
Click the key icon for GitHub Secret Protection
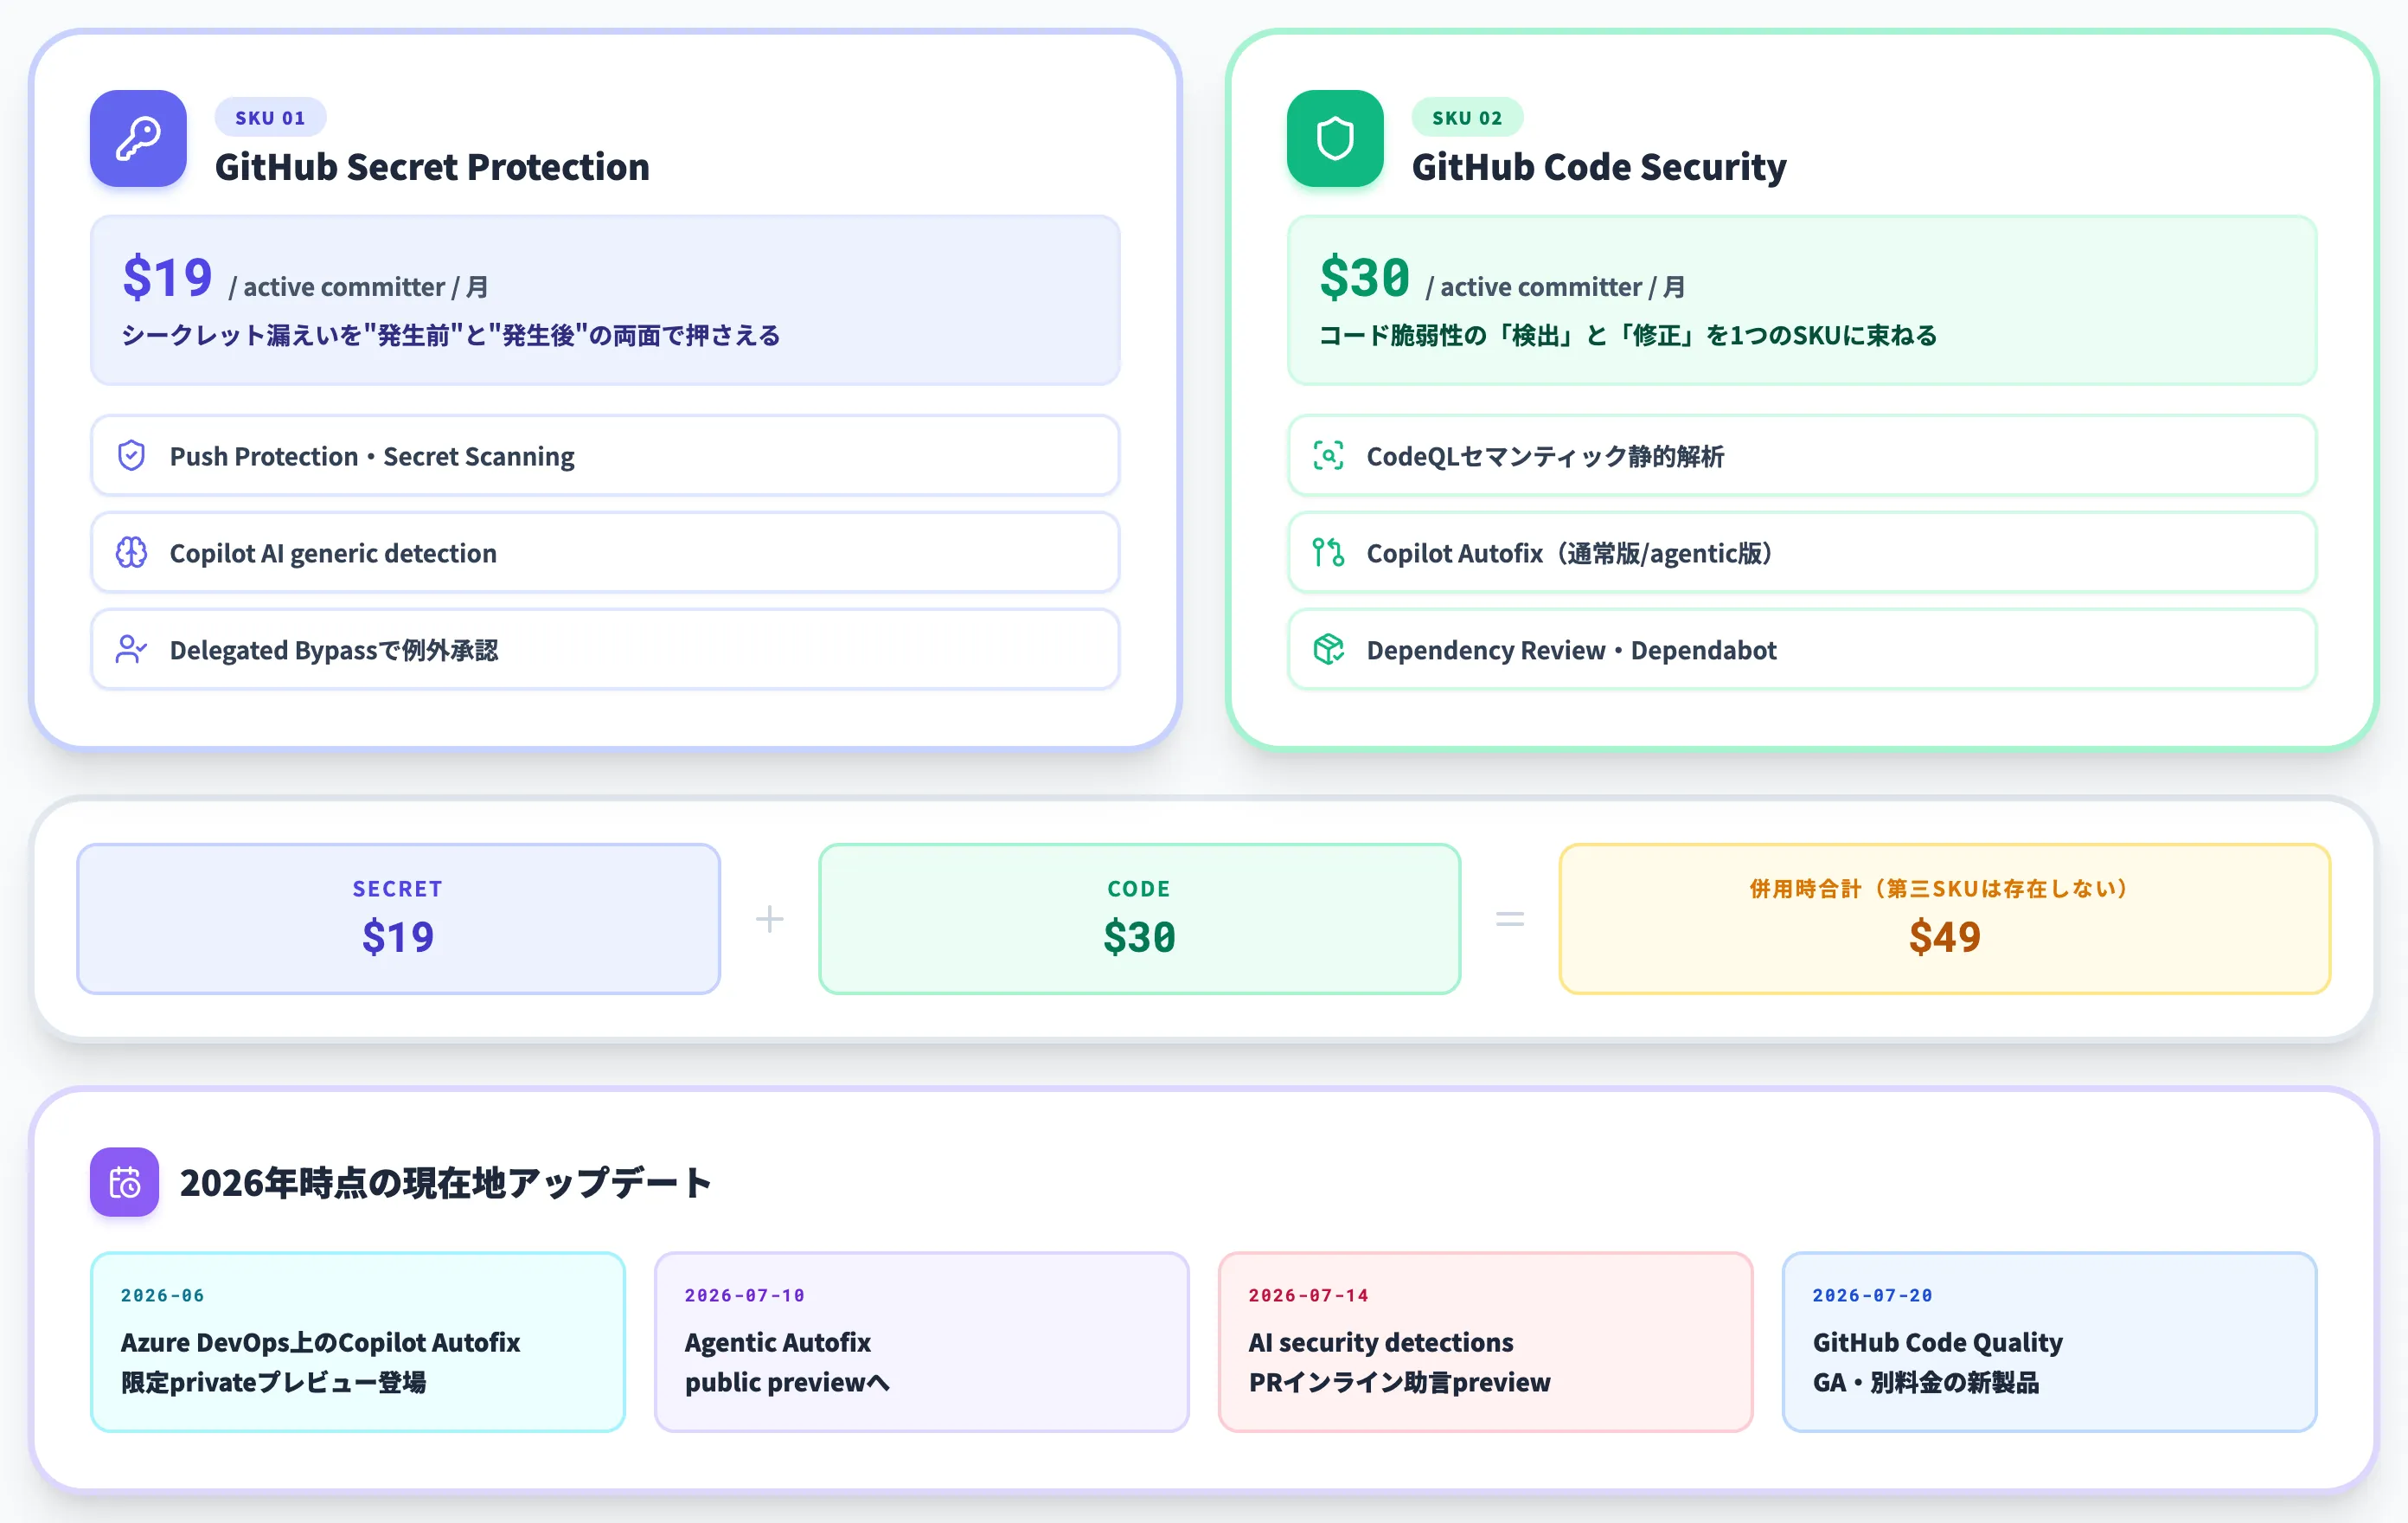(x=138, y=139)
